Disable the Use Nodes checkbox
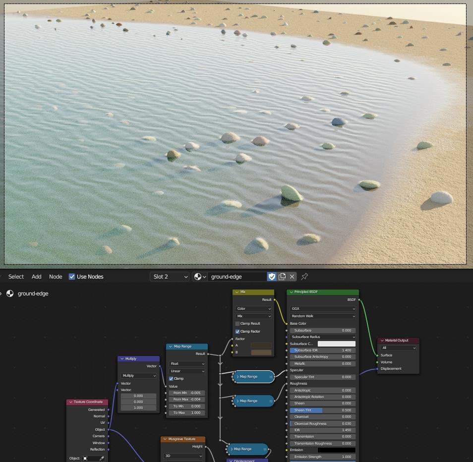Viewport: 473px width, 462px height. pos(72,277)
